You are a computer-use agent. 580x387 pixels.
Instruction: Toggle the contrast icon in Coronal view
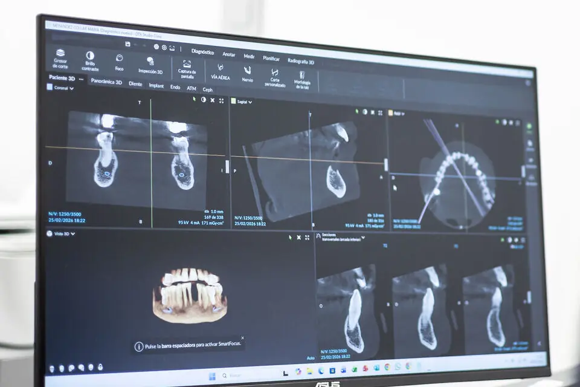pos(204,100)
